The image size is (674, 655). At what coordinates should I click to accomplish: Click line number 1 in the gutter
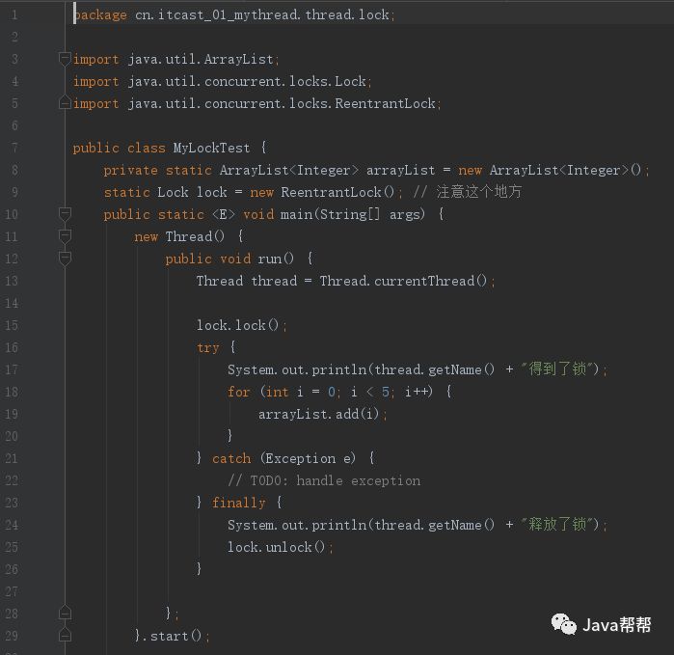point(14,15)
